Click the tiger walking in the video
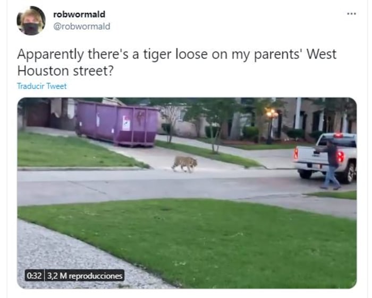 184,163
